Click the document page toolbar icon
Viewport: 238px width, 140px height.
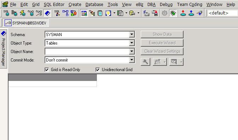(x=120, y=13)
